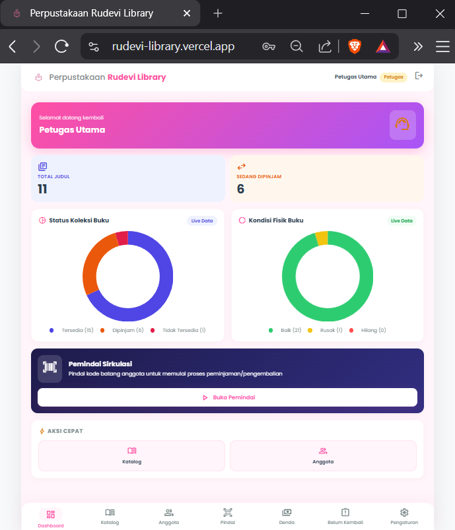The width and height of the screenshot is (455, 530).
Task: Click the Total Judul books icon
Action: pos(43,166)
